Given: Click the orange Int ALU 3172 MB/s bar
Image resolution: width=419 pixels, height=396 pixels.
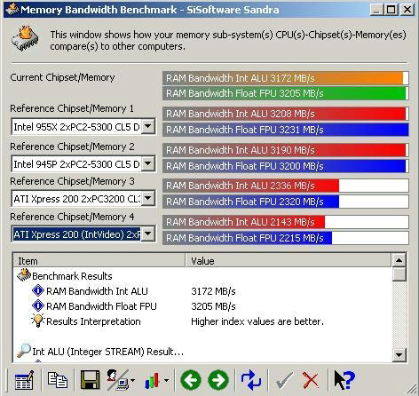Looking at the screenshot, I should coord(286,78).
